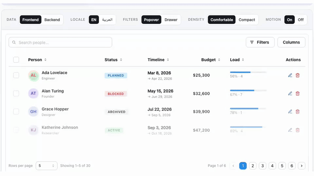314x176 pixels.
Task: Edit Ada Lovelace row with pencil icon
Action: tap(290, 75)
